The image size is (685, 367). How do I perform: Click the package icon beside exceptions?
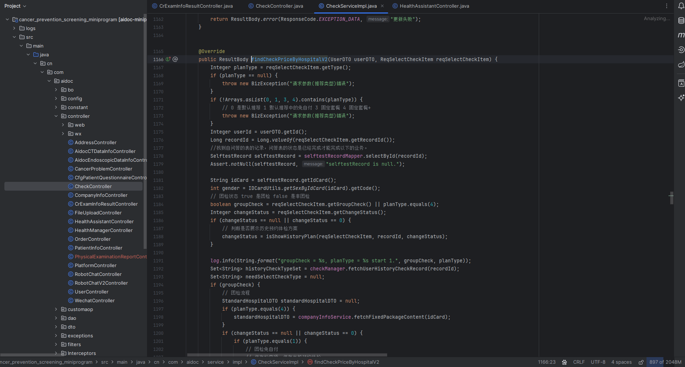point(64,336)
